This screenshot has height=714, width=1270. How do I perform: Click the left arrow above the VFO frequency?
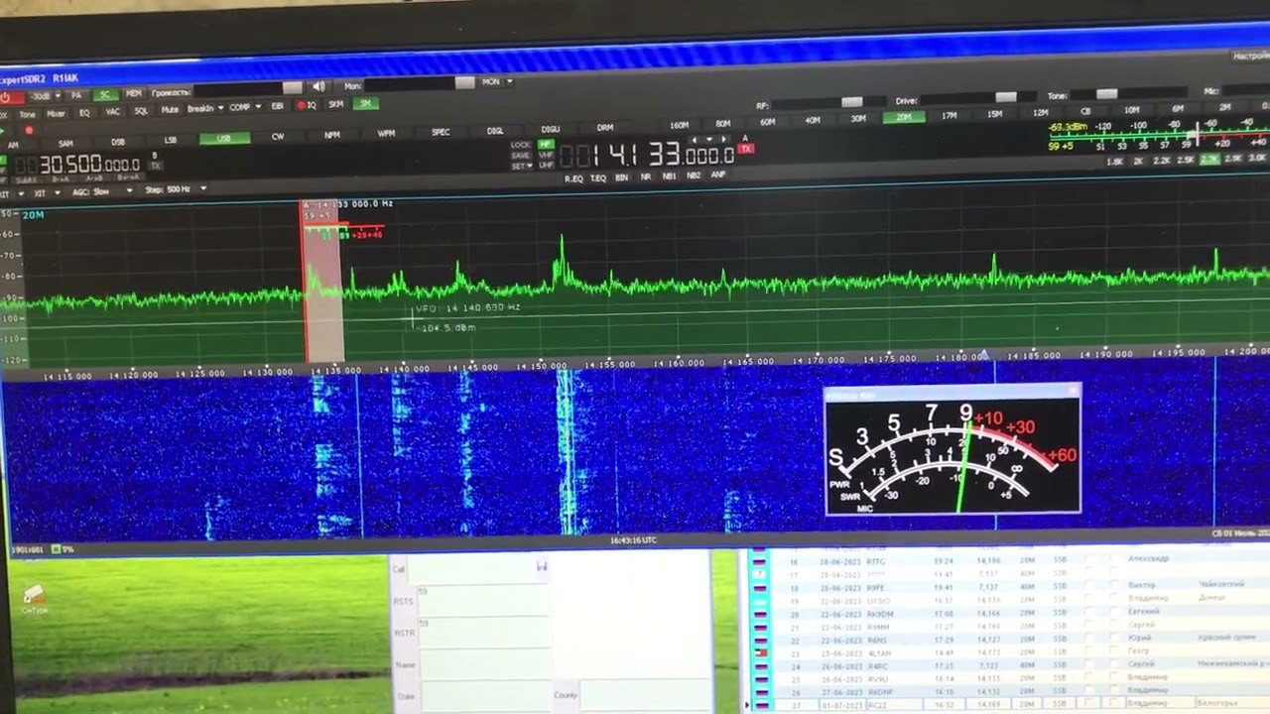tap(693, 140)
